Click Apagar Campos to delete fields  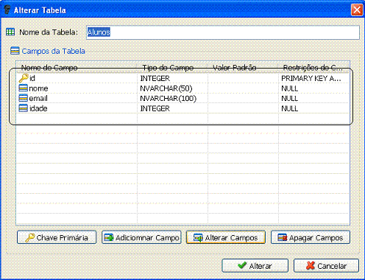coord(311,237)
